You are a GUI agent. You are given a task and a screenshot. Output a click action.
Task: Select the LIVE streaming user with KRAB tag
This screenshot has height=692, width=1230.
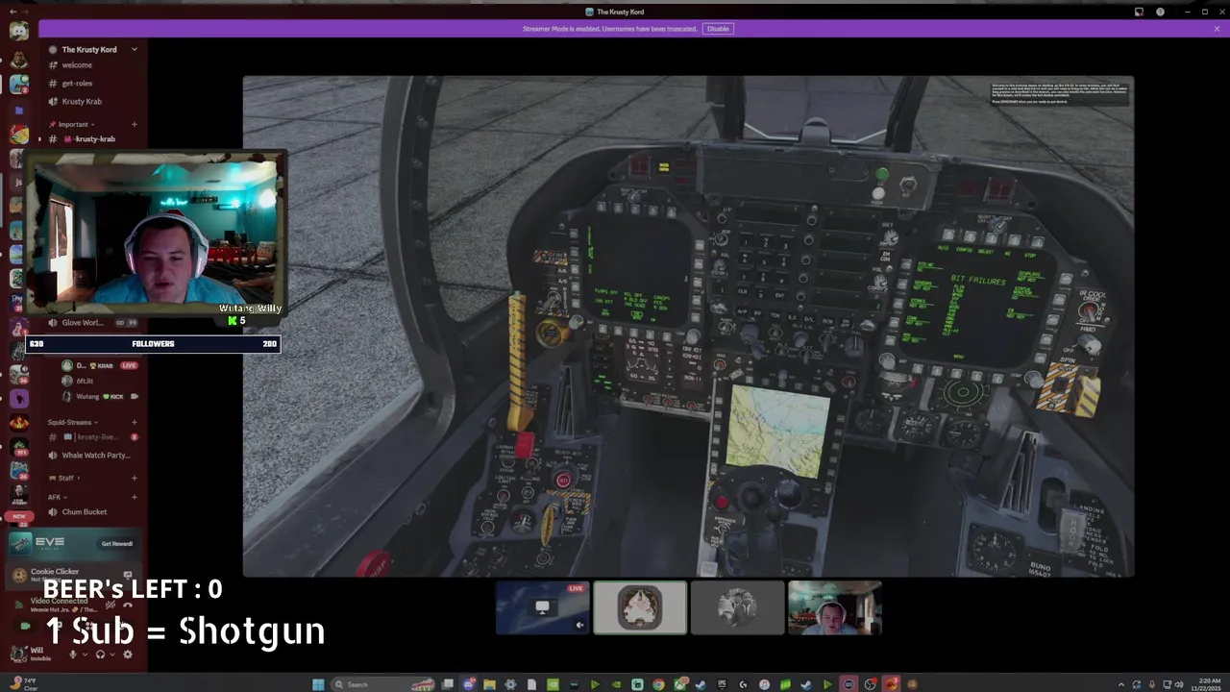[x=100, y=365]
